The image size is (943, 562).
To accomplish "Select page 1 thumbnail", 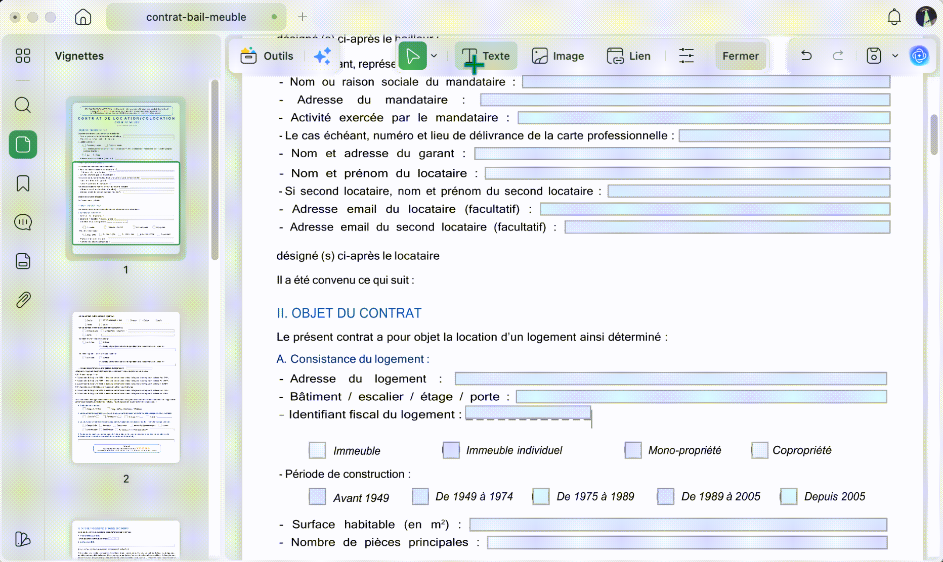I will pyautogui.click(x=126, y=178).
